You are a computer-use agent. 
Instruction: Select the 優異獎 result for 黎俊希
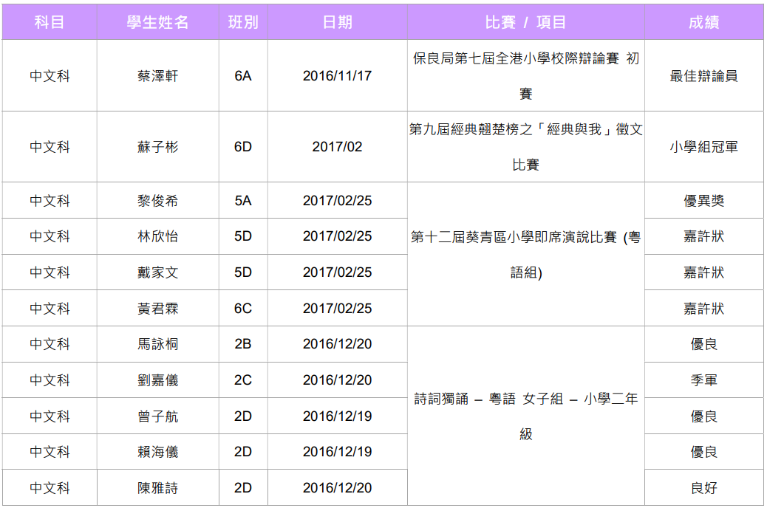[x=703, y=201]
